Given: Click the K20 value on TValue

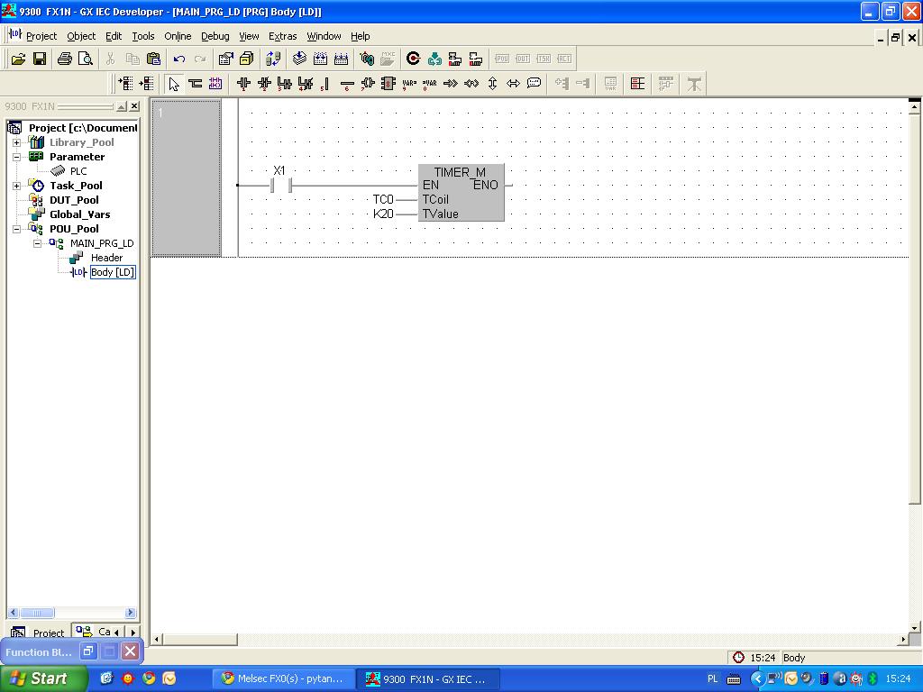Looking at the screenshot, I should (382, 214).
